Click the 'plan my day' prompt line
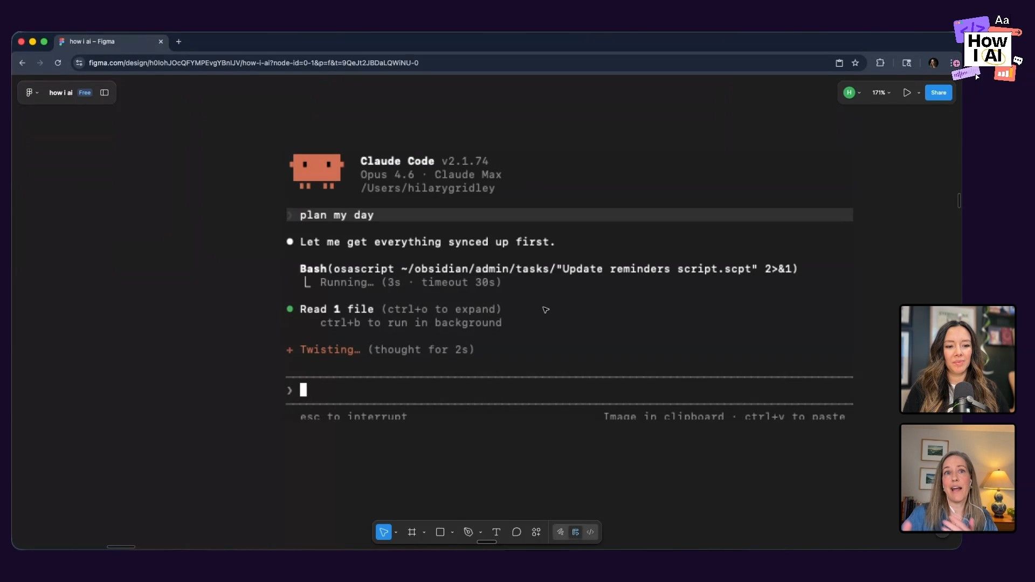 coord(569,215)
